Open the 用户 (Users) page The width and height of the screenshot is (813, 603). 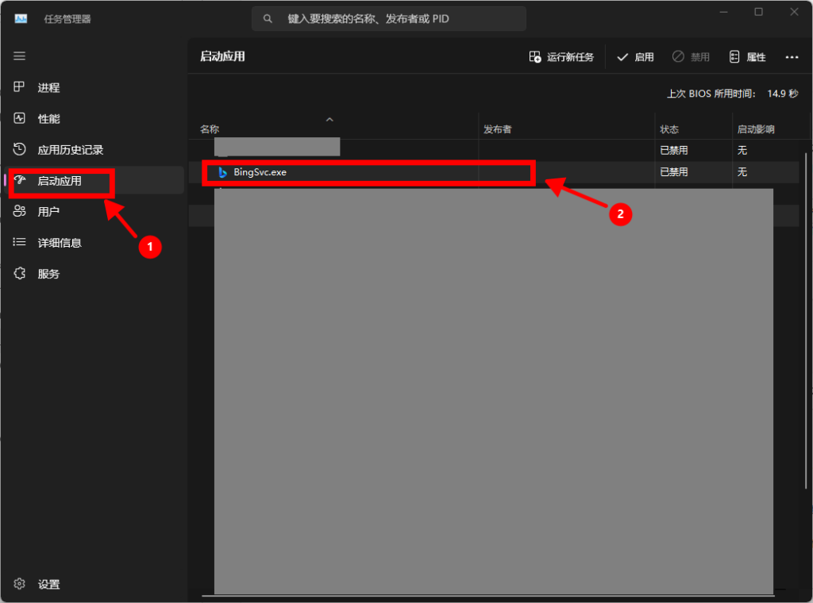click(x=48, y=212)
